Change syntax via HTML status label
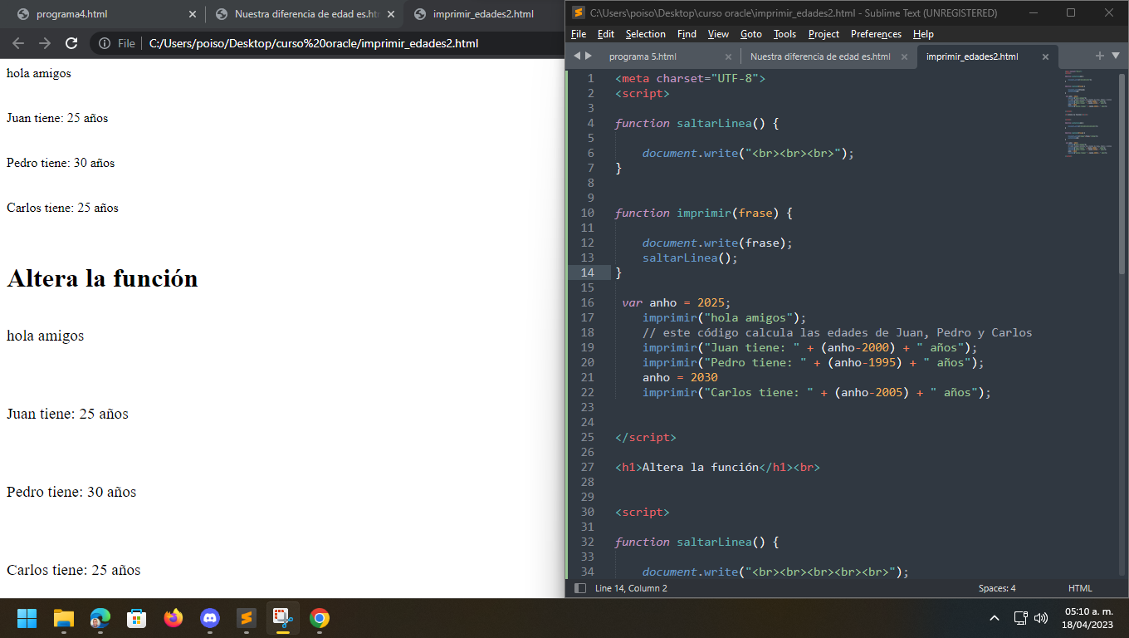The image size is (1129, 638). [1080, 588]
